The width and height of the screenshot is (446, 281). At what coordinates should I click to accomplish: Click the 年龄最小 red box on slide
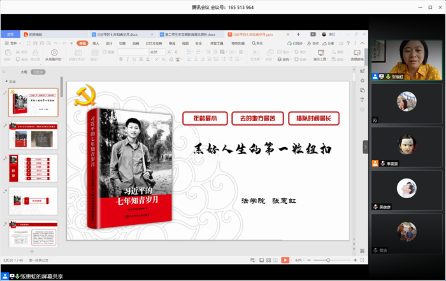(x=205, y=119)
